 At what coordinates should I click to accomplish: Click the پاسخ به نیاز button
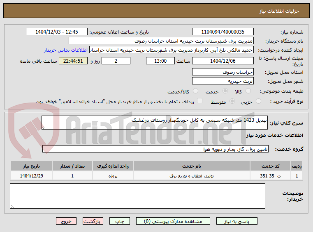tap(237, 221)
